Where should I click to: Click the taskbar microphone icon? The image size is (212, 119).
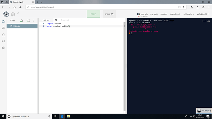[49, 116]
